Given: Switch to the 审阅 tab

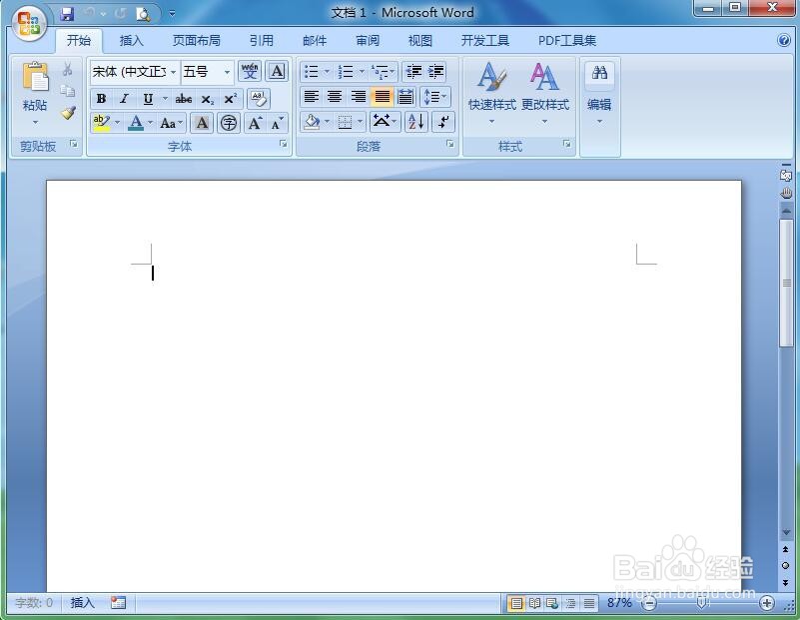Looking at the screenshot, I should coord(368,40).
